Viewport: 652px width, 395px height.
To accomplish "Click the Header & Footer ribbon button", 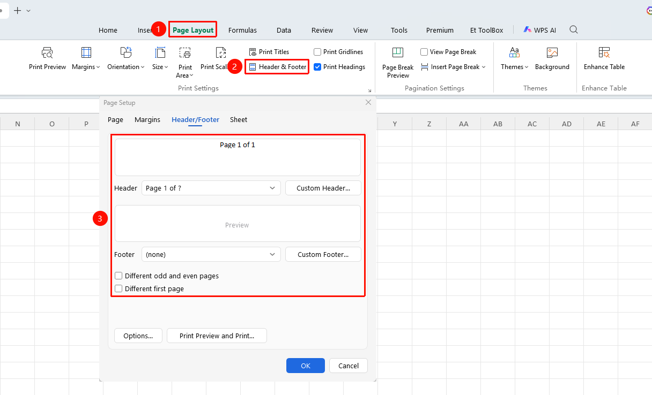I will pyautogui.click(x=277, y=67).
